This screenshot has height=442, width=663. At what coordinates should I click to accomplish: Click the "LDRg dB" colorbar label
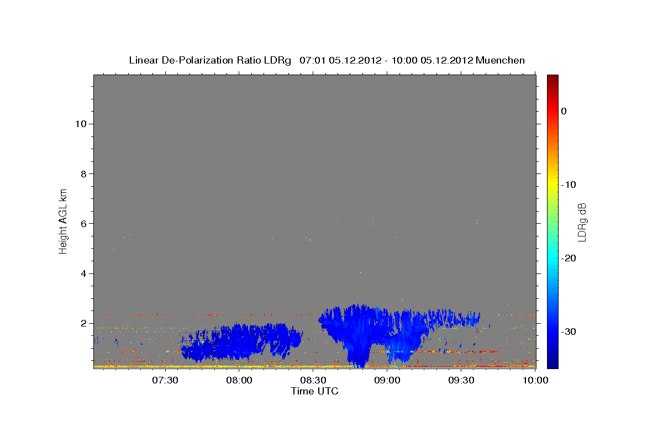tap(582, 222)
